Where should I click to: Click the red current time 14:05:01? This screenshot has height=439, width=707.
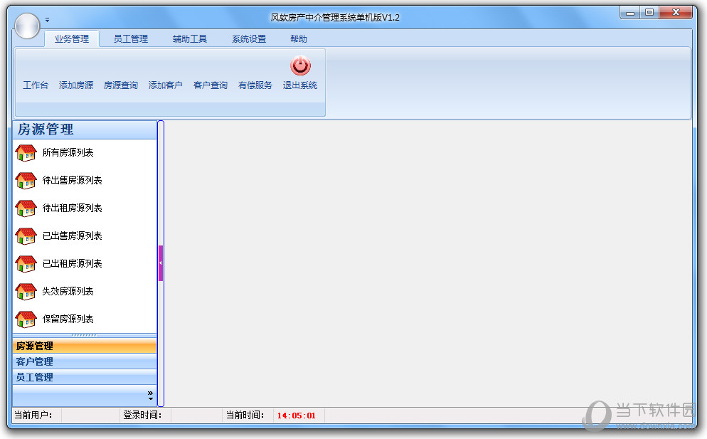click(x=296, y=416)
